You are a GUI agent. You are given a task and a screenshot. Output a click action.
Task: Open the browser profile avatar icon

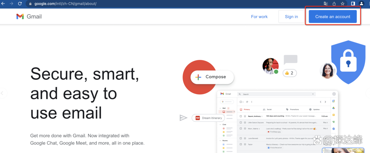pyautogui.click(x=361, y=3)
